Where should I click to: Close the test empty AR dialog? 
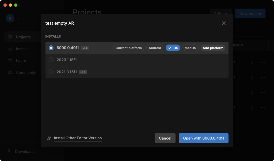pyautogui.click(x=224, y=23)
